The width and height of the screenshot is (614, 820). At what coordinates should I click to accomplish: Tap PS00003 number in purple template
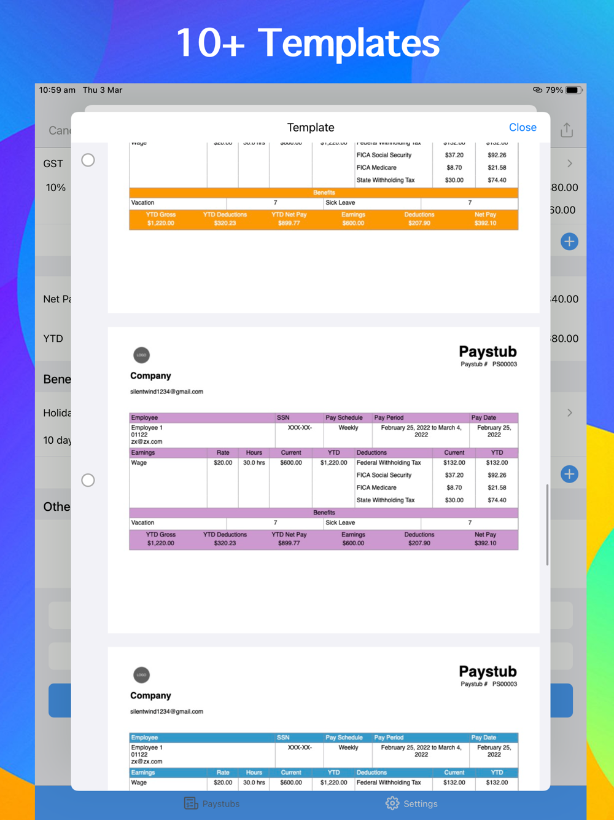(x=504, y=365)
